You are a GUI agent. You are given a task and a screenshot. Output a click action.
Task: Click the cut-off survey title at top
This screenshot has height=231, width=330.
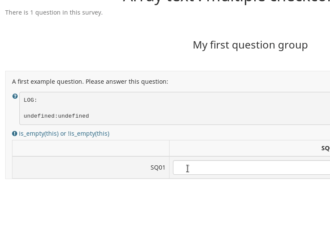227,2
